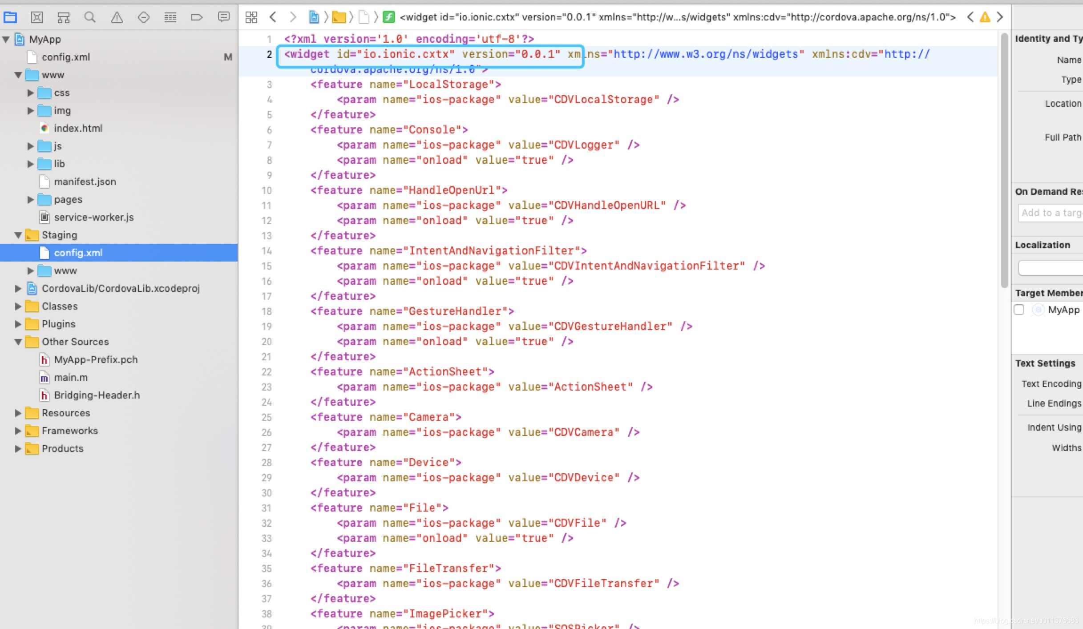This screenshot has height=629, width=1083.
Task: Expand the Resources group
Action: (18, 413)
